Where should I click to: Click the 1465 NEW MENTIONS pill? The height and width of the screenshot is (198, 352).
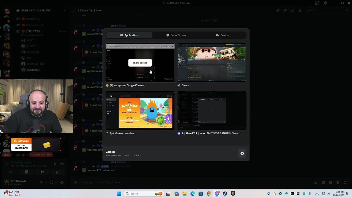click(x=41, y=155)
